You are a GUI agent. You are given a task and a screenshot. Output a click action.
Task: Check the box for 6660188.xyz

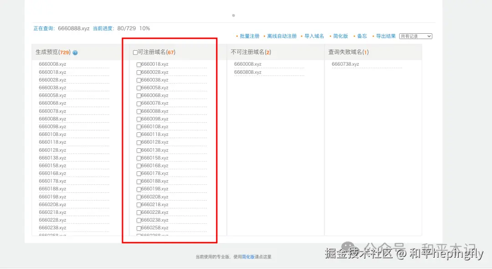(138, 181)
